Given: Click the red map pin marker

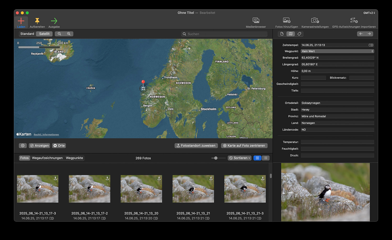Looking at the screenshot, I should (x=143, y=82).
